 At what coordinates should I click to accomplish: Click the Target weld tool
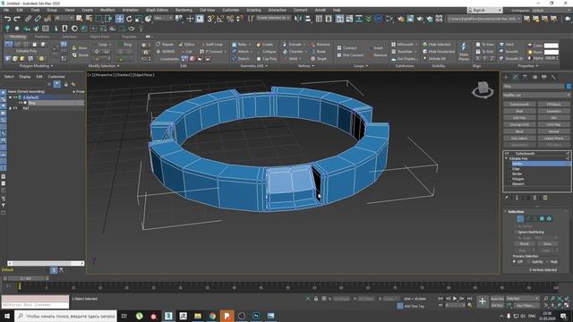coord(319,59)
